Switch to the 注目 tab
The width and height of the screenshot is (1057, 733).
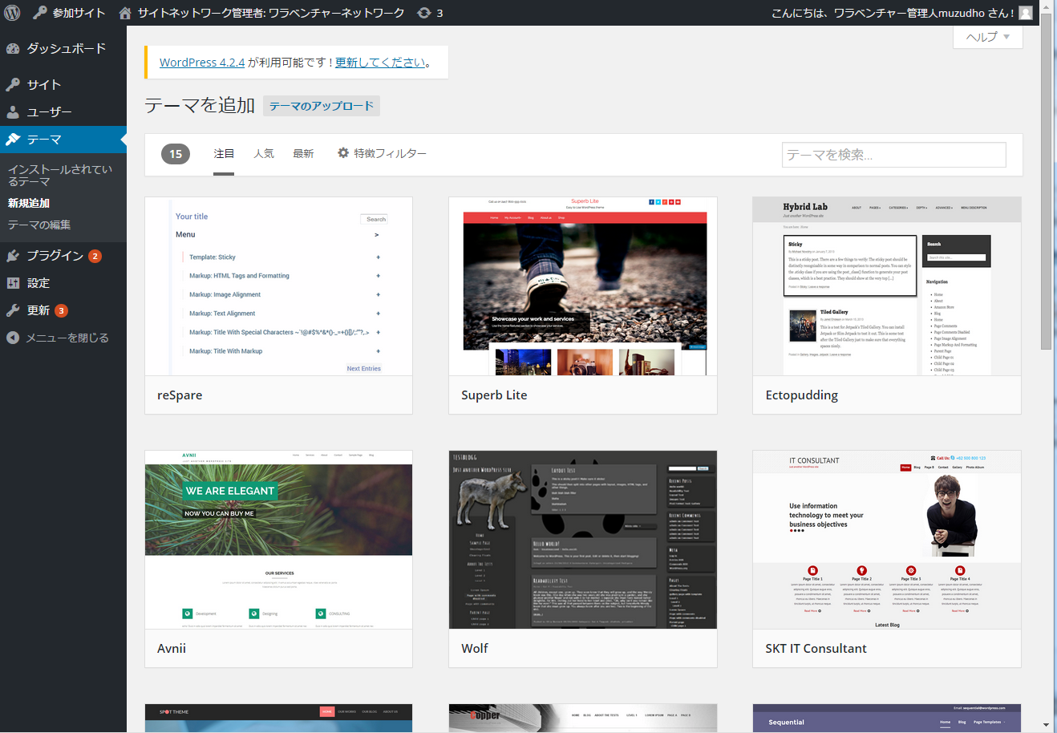click(224, 153)
